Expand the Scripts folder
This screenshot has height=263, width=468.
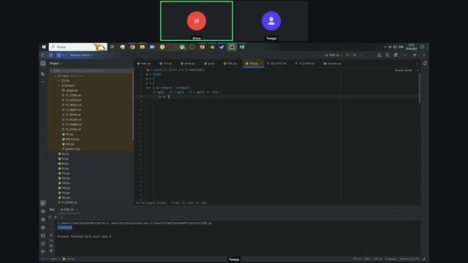[x=59, y=85]
